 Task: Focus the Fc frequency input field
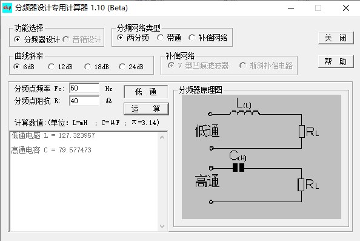[x=84, y=88]
